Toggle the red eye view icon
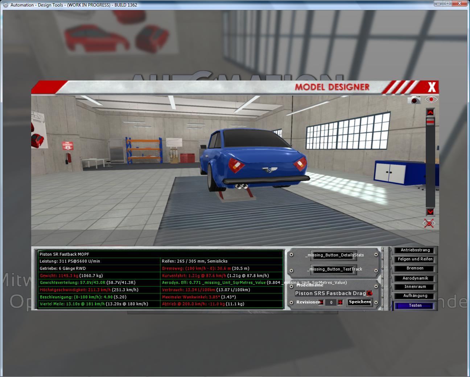The width and height of the screenshot is (470, 377). coord(431,99)
